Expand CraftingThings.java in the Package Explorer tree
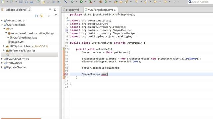The width and height of the screenshot is (213, 119). [x=8, y=37]
